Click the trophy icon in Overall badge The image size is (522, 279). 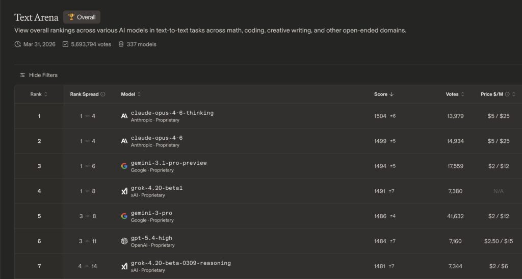(71, 17)
